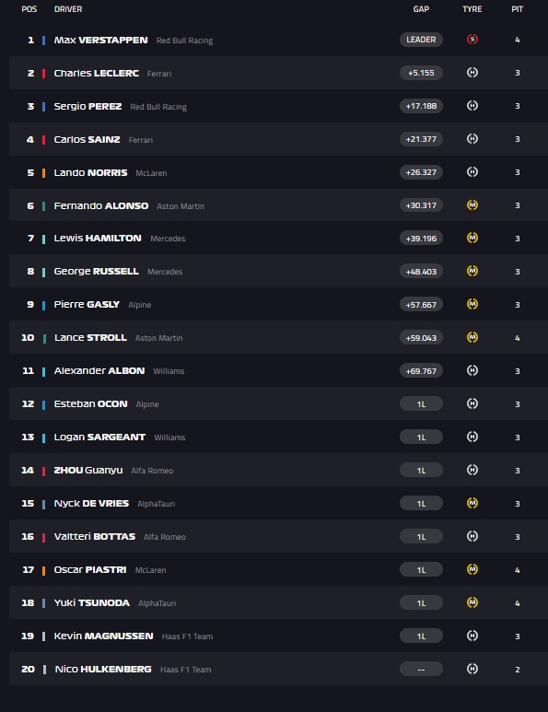Click the TYRE column header
Viewport: 548px width, 712px height.
472,9
